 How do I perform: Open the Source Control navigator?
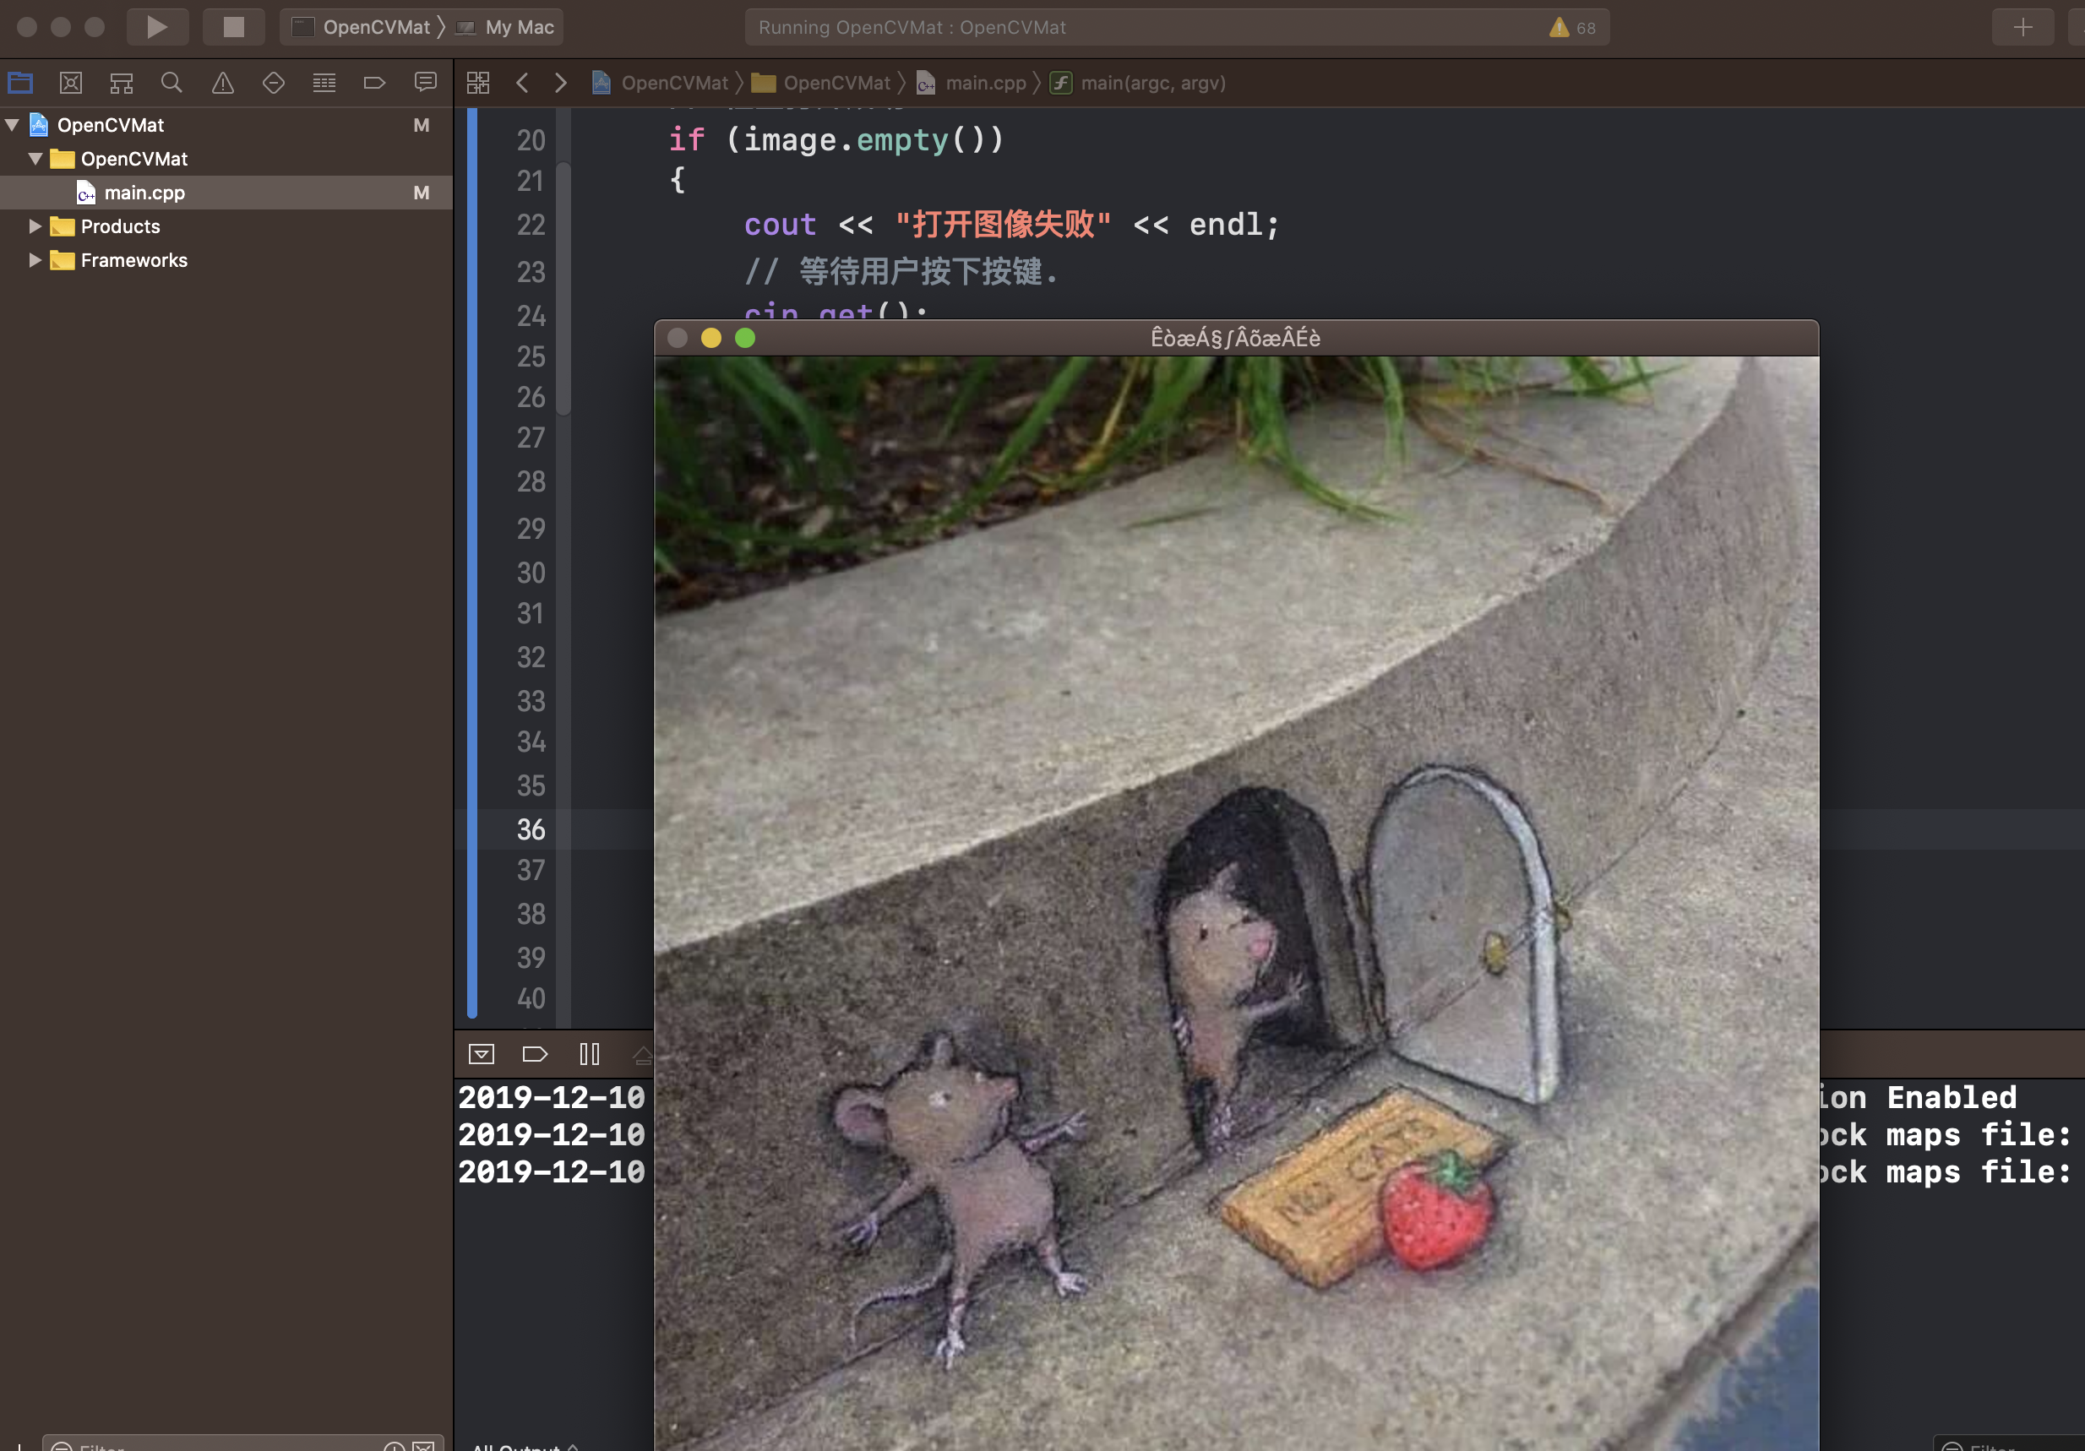[71, 84]
